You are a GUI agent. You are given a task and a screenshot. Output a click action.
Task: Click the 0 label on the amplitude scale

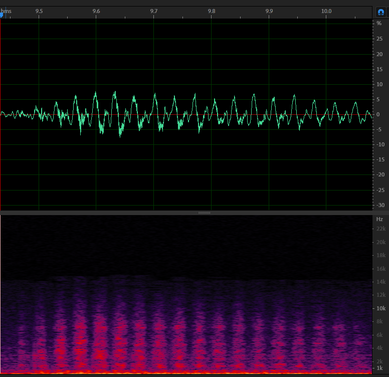tap(378, 115)
